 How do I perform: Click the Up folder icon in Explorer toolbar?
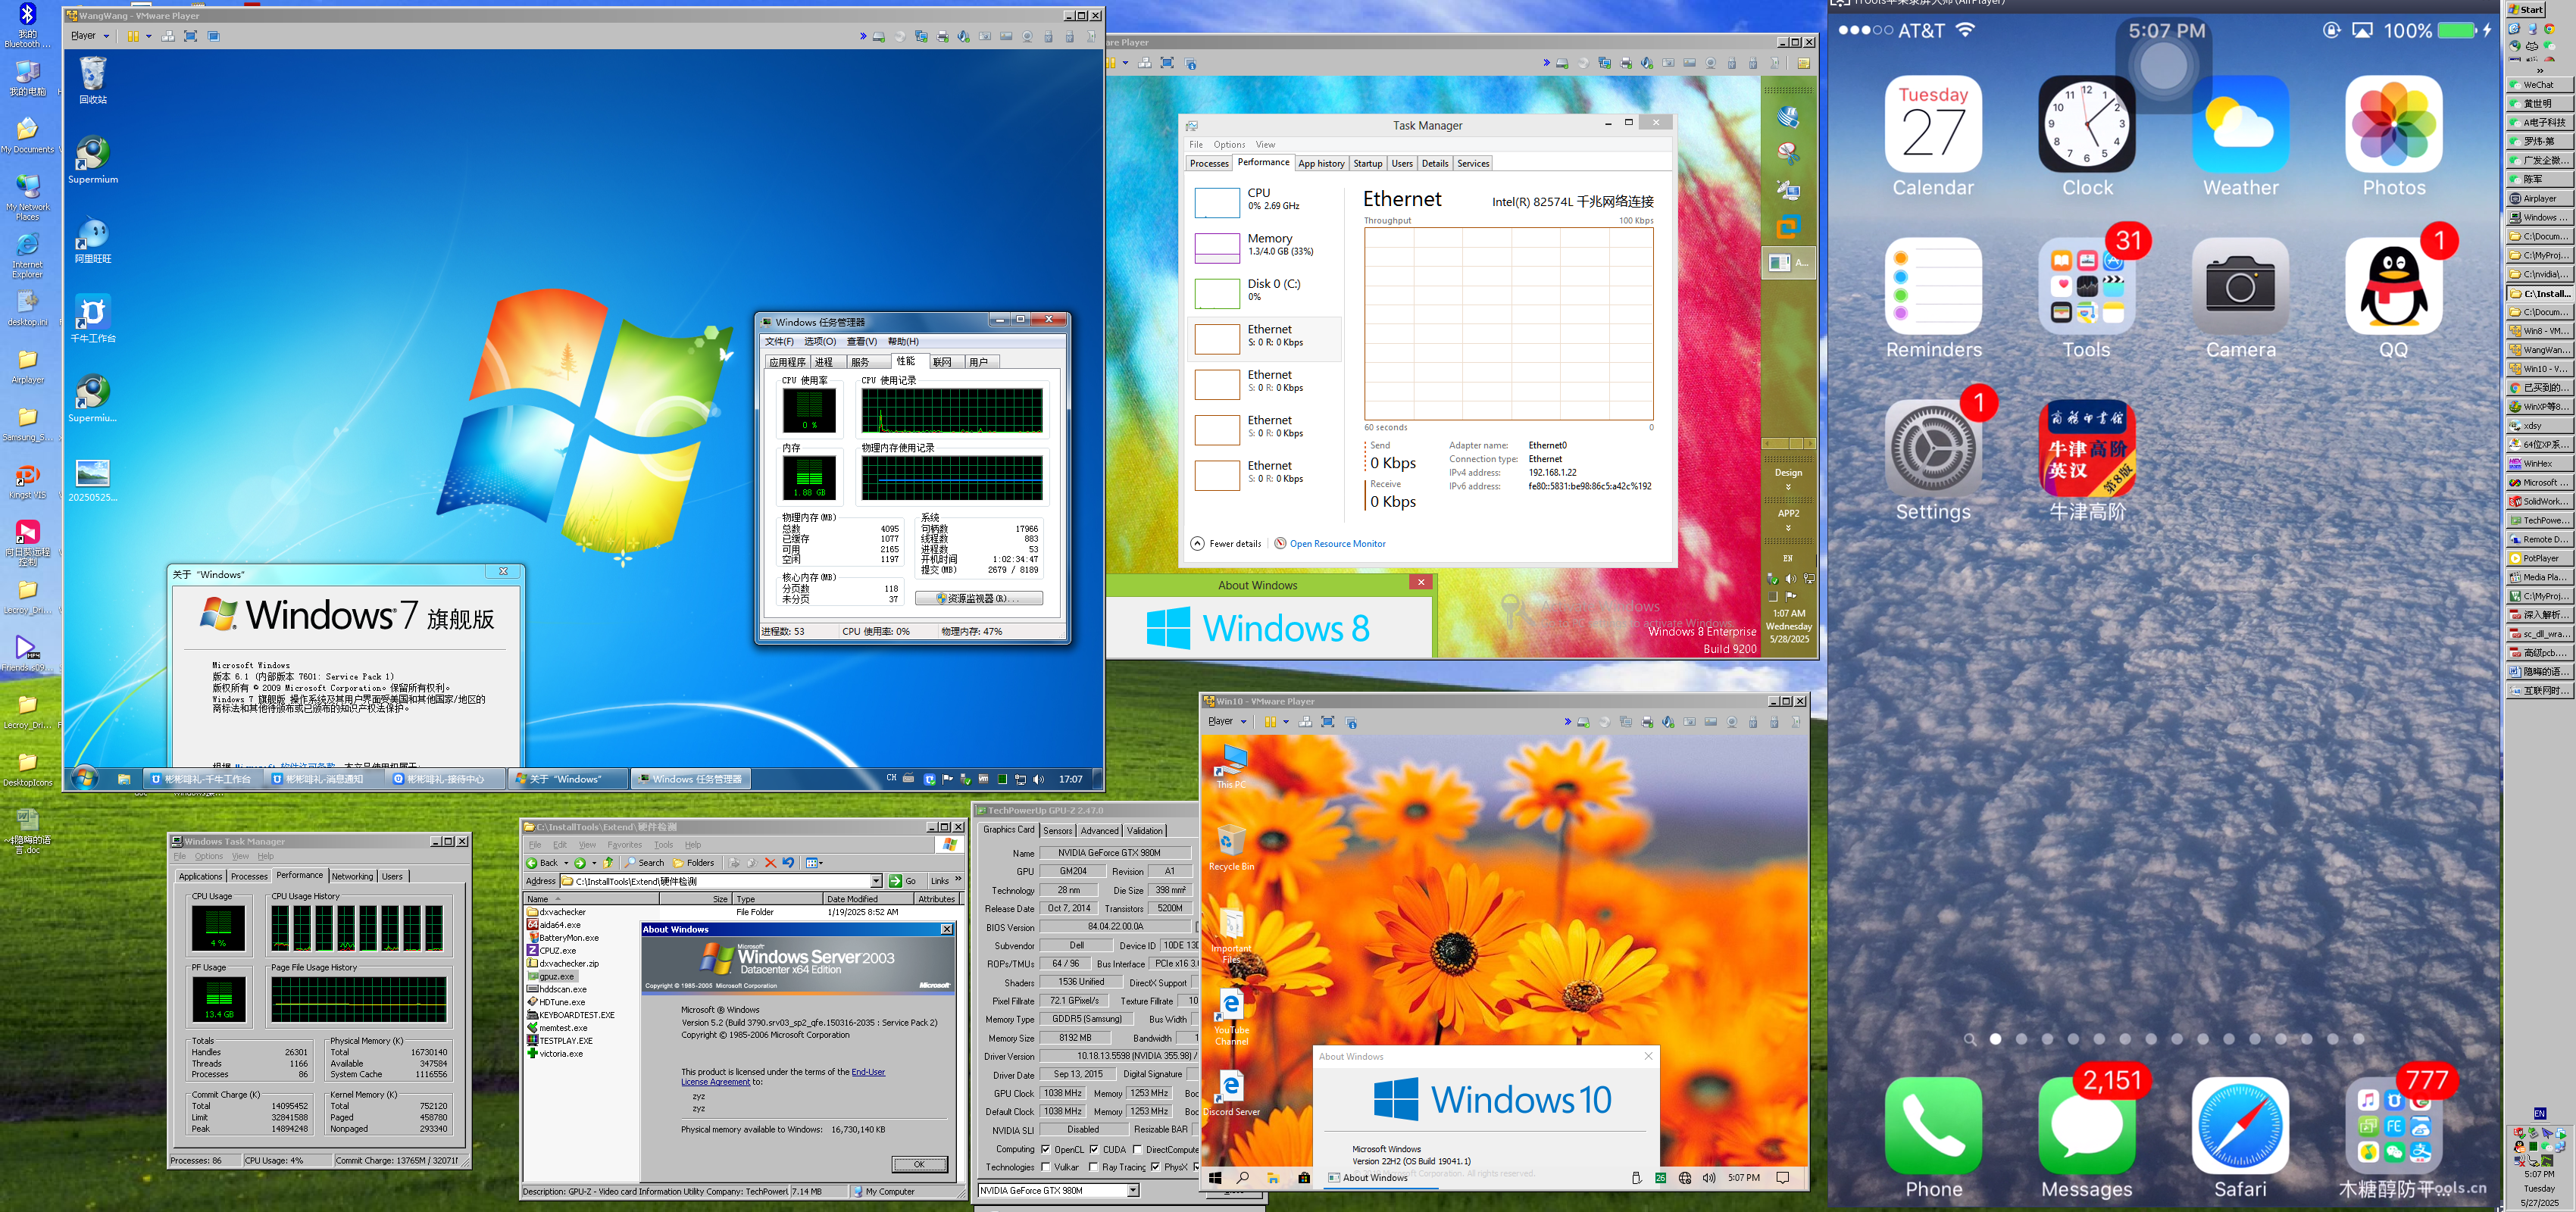coord(608,863)
